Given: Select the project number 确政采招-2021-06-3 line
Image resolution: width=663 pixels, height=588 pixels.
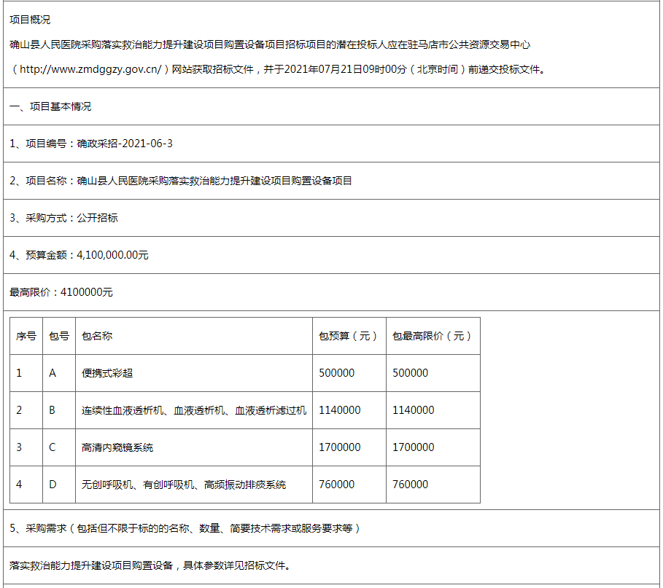Looking at the screenshot, I should 91,144.
